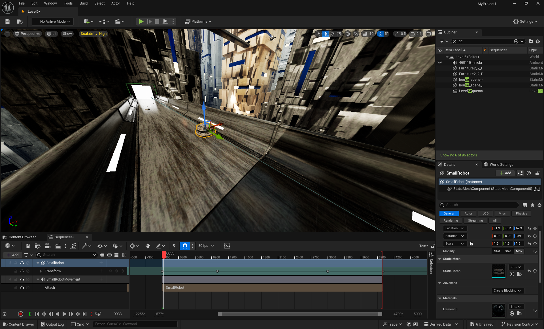Screen dimensions: 544x329
Task: Click the Add component button in Details
Action: (x=505, y=173)
